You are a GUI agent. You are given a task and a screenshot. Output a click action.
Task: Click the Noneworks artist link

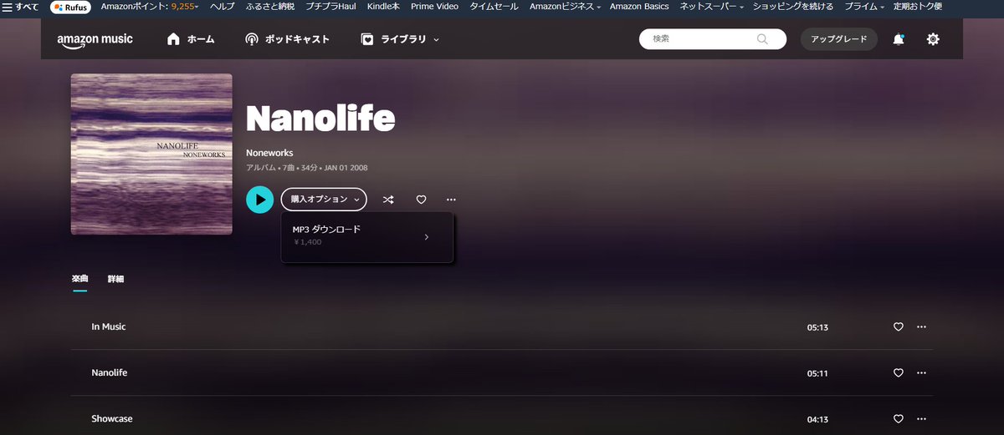271,152
